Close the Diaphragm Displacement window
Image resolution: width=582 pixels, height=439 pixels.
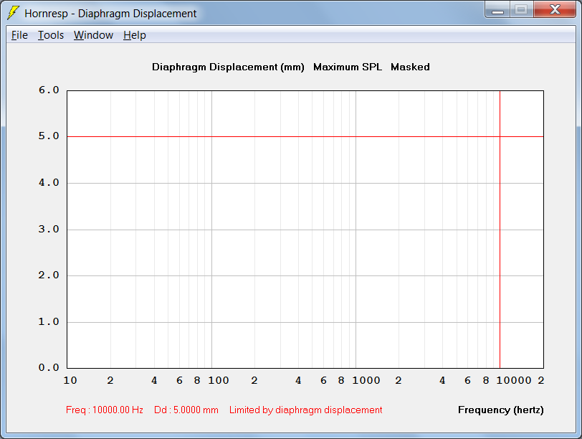(x=555, y=9)
